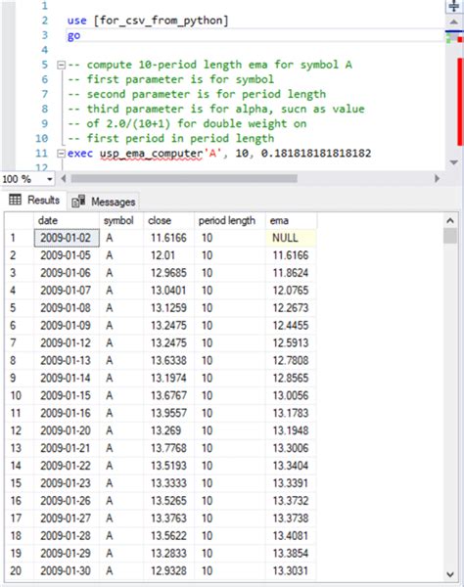The width and height of the screenshot is (464, 587).
Task: Click ema value 13.3031
Action: [x=291, y=571]
